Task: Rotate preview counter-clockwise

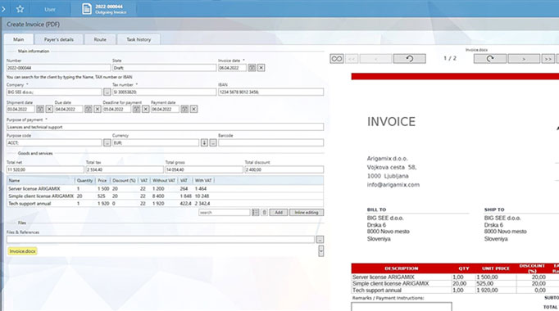Action: tap(409, 59)
